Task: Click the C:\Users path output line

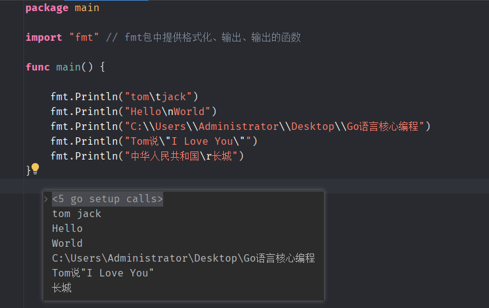Action: pyautogui.click(x=184, y=258)
